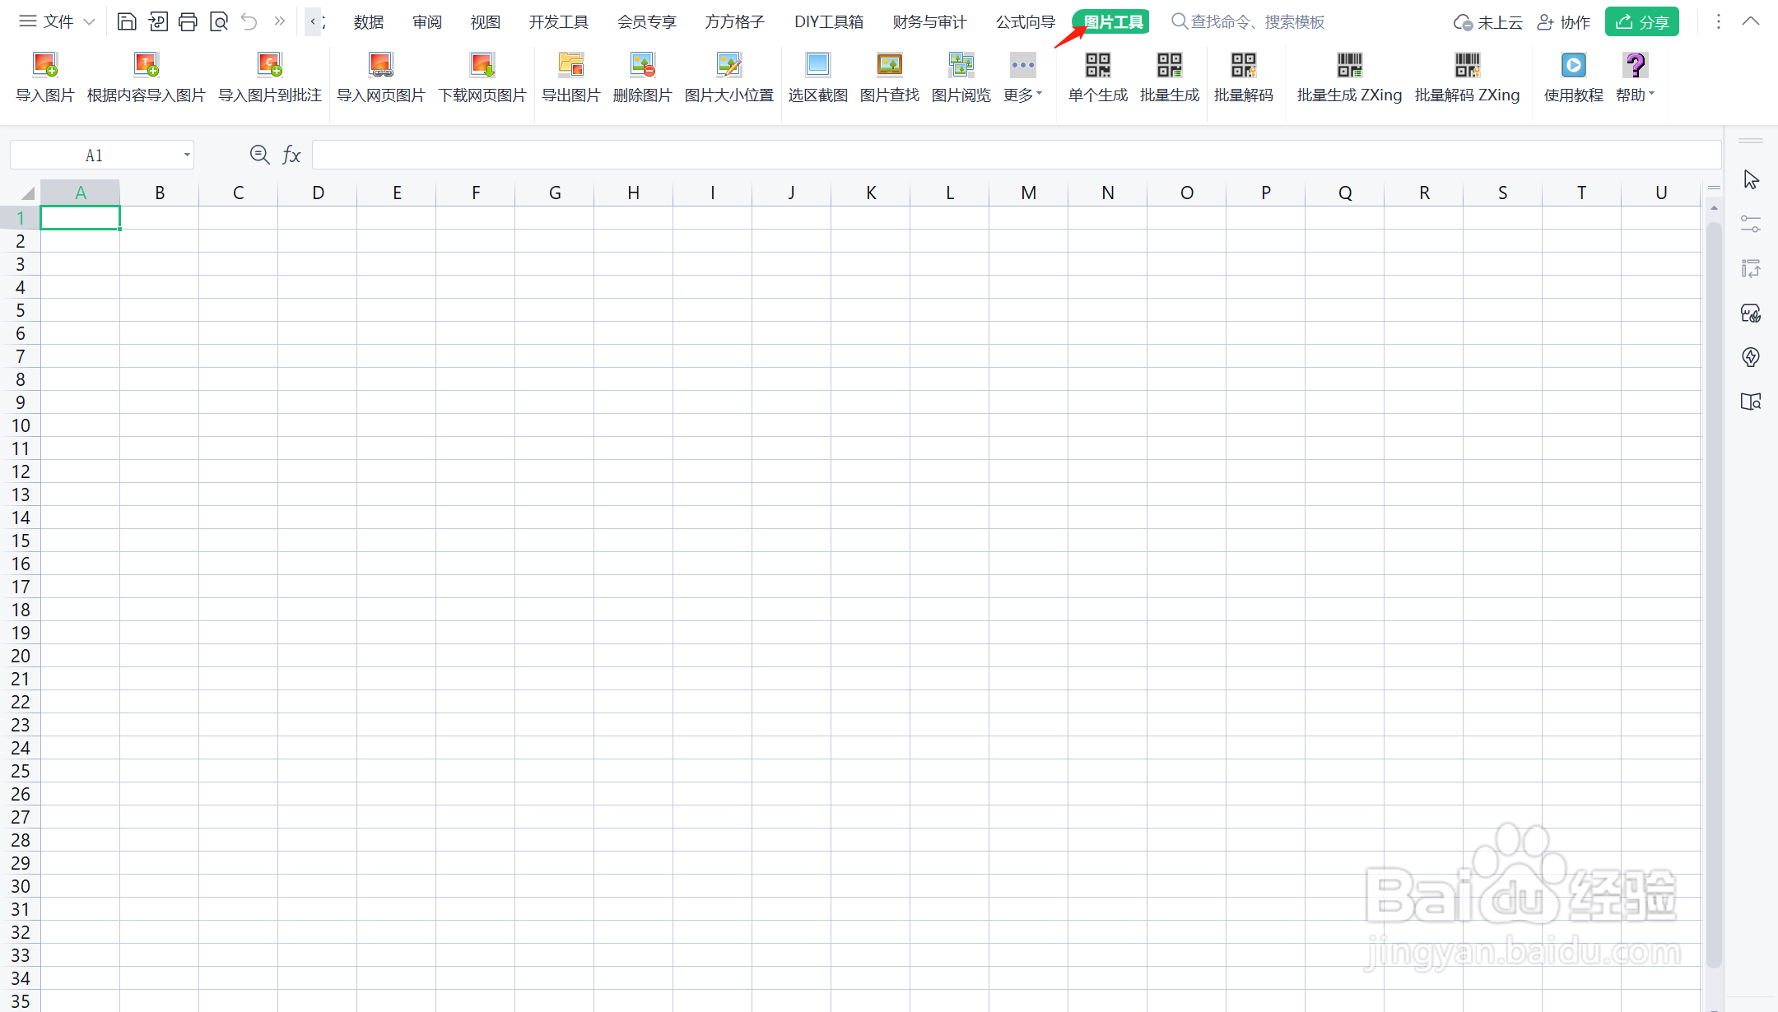
Task: Open the 公式向导 tab
Action: [x=1026, y=22]
